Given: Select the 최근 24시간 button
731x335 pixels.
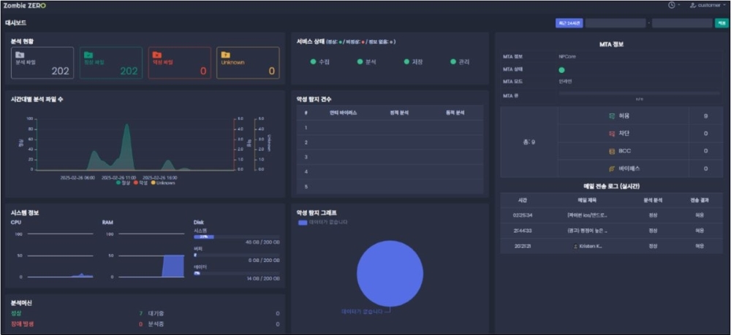Looking at the screenshot, I should 569,23.
